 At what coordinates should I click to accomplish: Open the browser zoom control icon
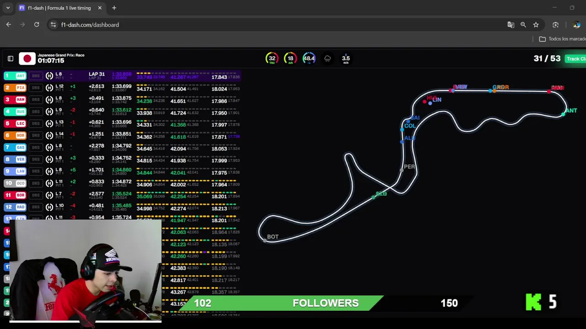coord(523,25)
